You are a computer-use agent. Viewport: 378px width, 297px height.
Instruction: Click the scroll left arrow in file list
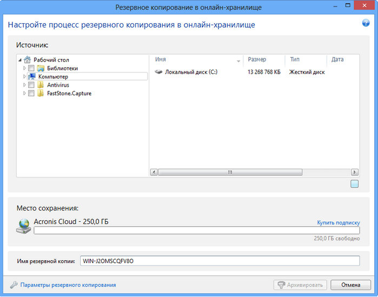point(154,173)
